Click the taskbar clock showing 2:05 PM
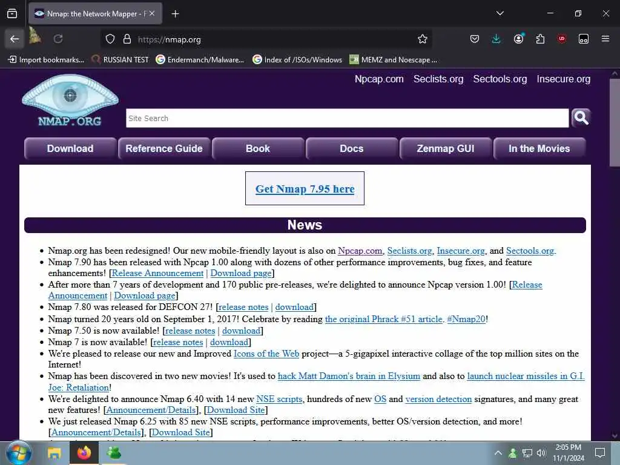620x465 pixels. tap(568, 453)
